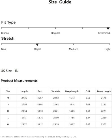Image resolution: width=112 pixels, height=138 pixels.
Task: Click the Cuff column header
Action: click(88, 91)
